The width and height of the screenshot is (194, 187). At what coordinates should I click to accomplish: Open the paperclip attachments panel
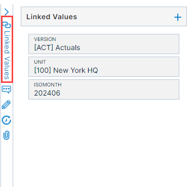[7, 135]
